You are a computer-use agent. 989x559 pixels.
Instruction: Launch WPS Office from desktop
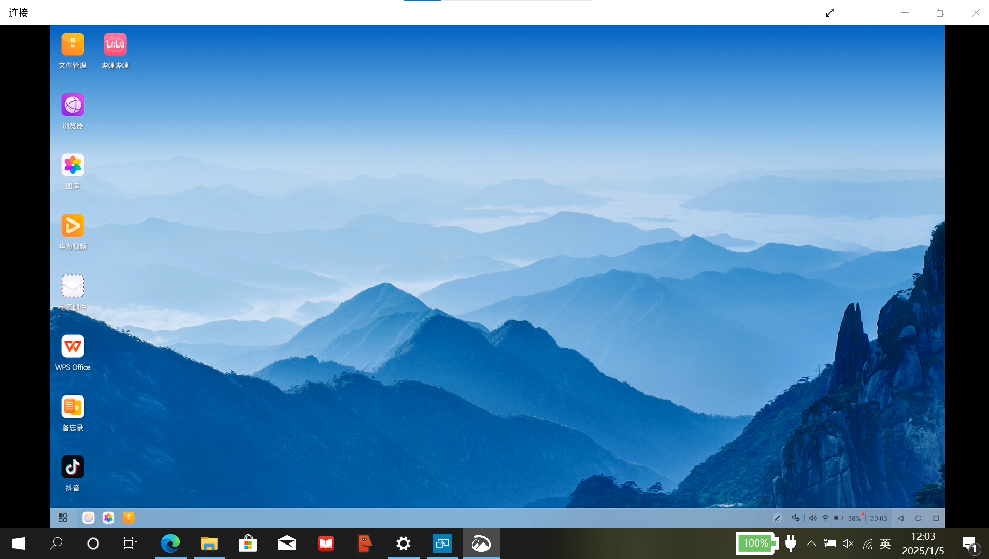73,346
